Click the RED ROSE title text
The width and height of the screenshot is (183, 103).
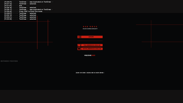point(90,27)
